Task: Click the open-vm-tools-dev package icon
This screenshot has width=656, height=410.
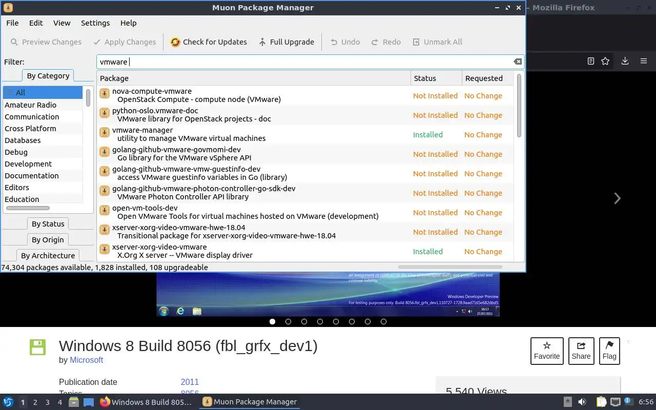Action: [105, 210]
